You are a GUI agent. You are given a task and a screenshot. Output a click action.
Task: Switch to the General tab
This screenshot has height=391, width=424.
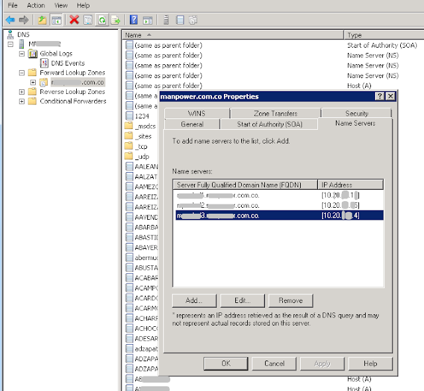(192, 124)
